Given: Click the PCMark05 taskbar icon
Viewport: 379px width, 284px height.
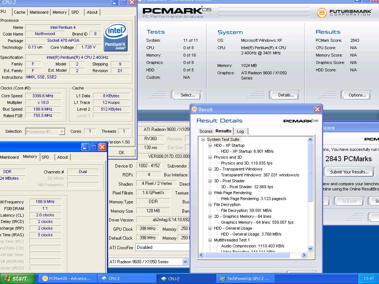Looking at the screenshot, I should click(x=45, y=278).
